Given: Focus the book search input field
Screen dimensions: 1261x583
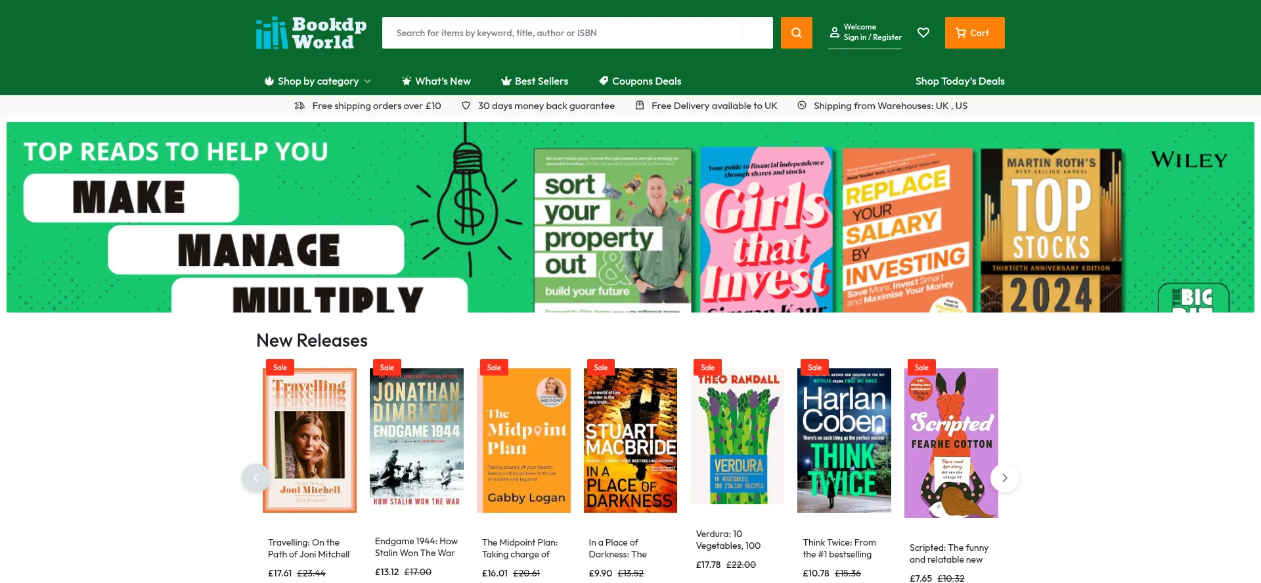Looking at the screenshot, I should (x=577, y=33).
